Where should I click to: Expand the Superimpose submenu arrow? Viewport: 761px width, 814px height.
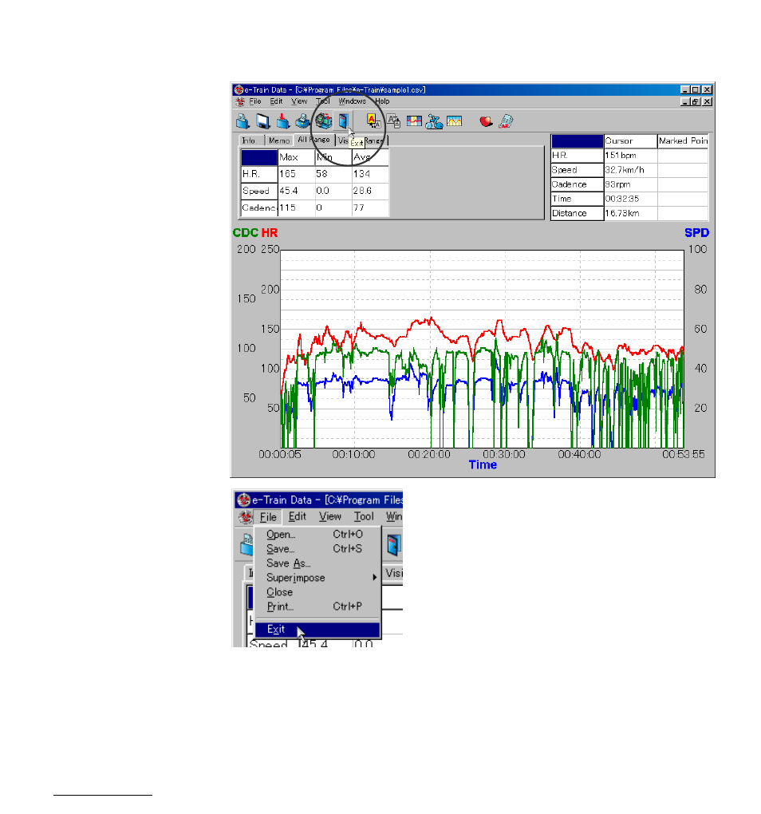(x=375, y=578)
